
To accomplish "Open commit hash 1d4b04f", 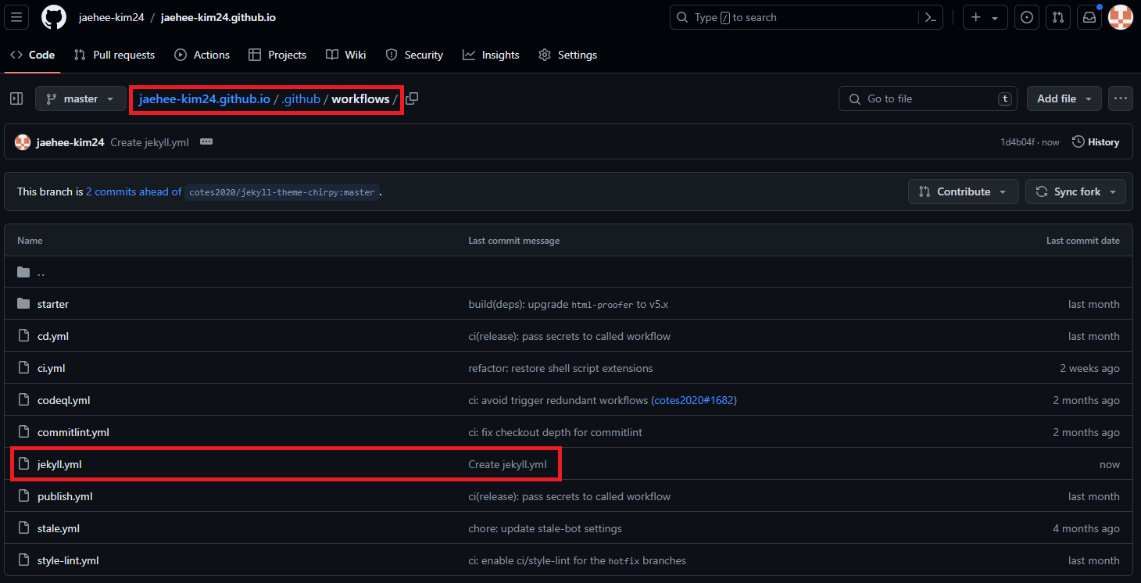I will point(1019,142).
